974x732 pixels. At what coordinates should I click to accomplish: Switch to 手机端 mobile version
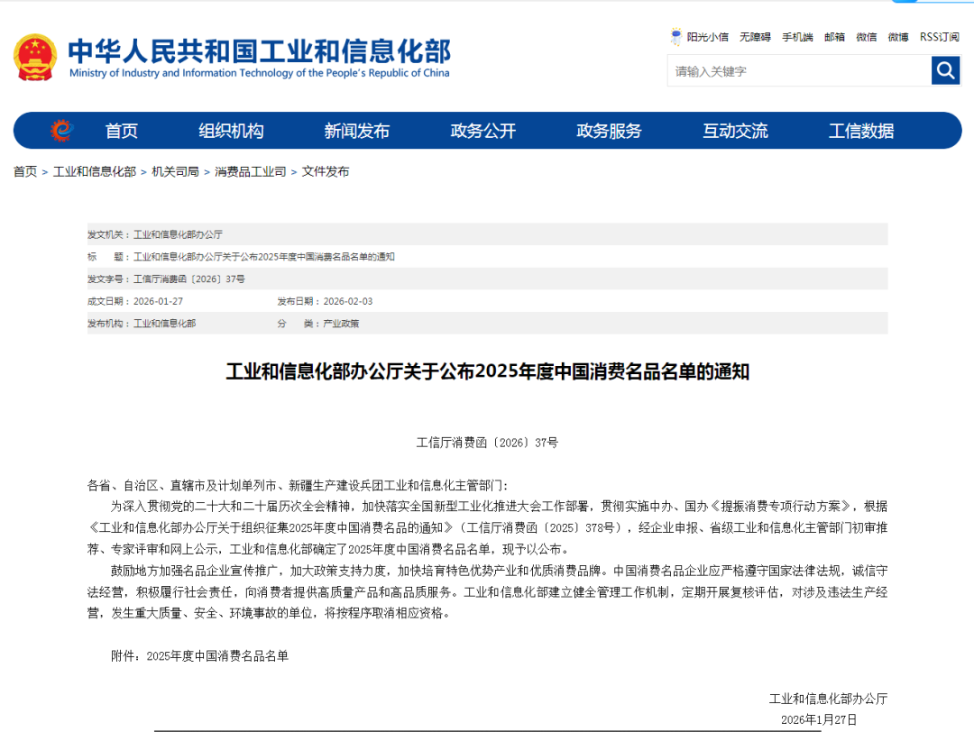797,37
